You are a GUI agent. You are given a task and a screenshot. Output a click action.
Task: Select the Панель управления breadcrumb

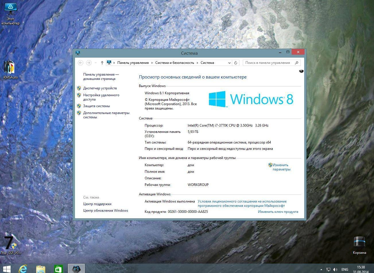(x=133, y=63)
